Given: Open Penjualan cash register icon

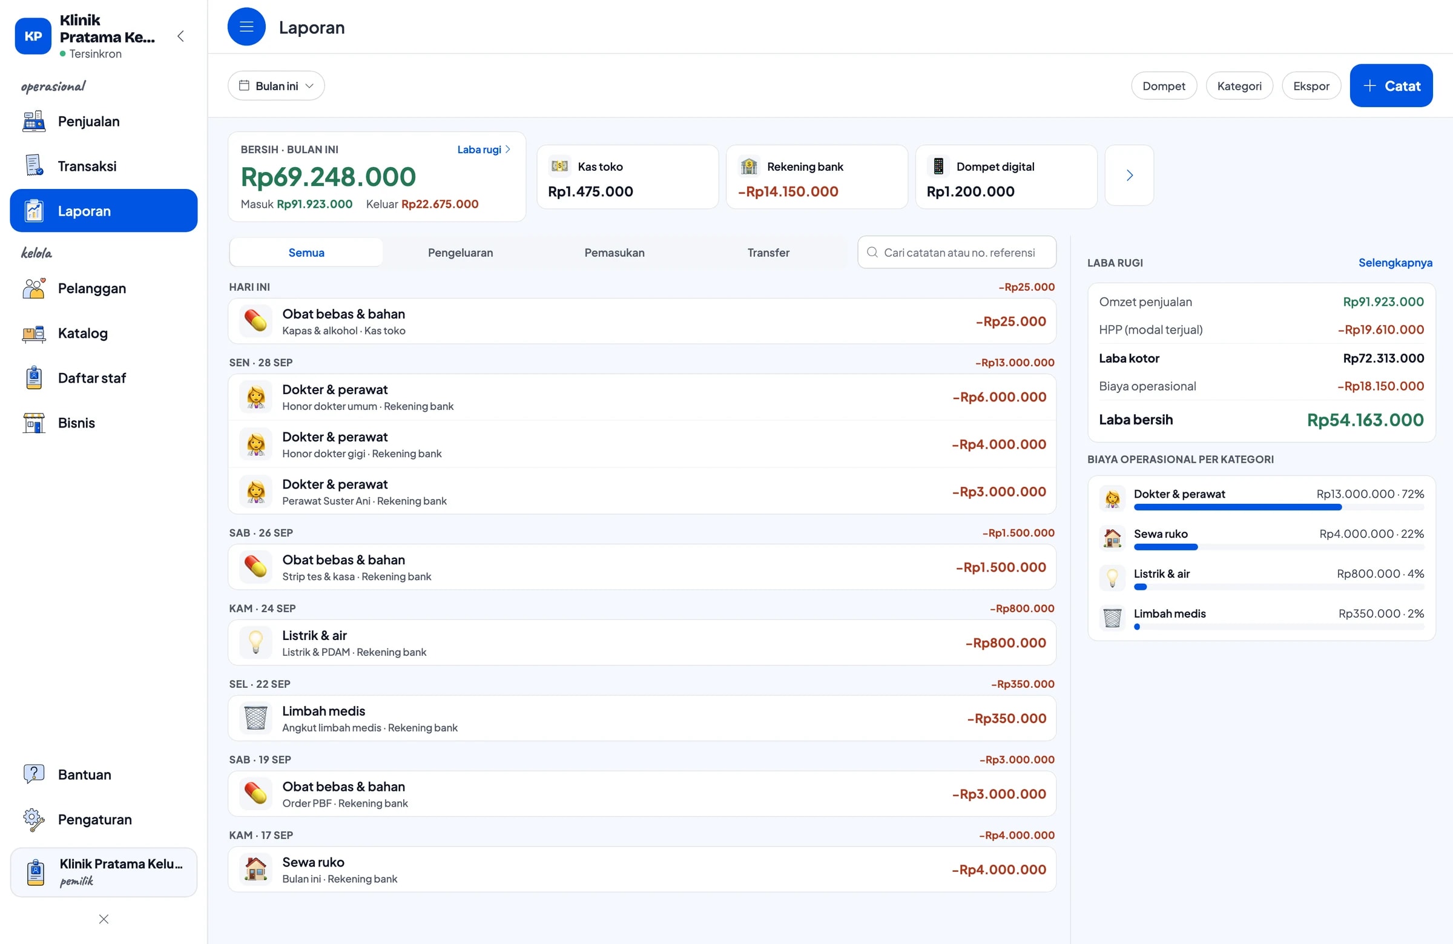Looking at the screenshot, I should point(33,122).
